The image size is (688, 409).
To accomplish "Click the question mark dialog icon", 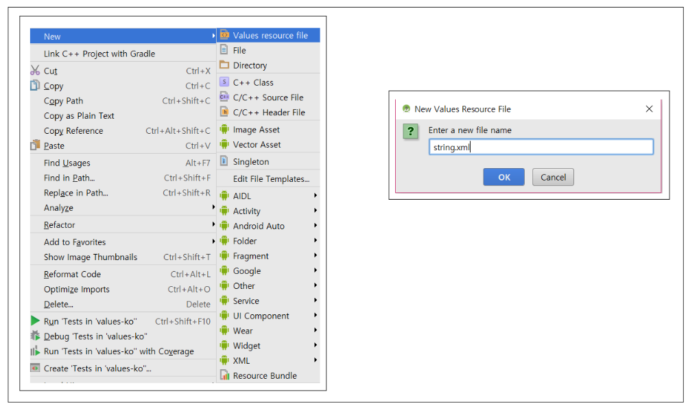I will point(411,131).
